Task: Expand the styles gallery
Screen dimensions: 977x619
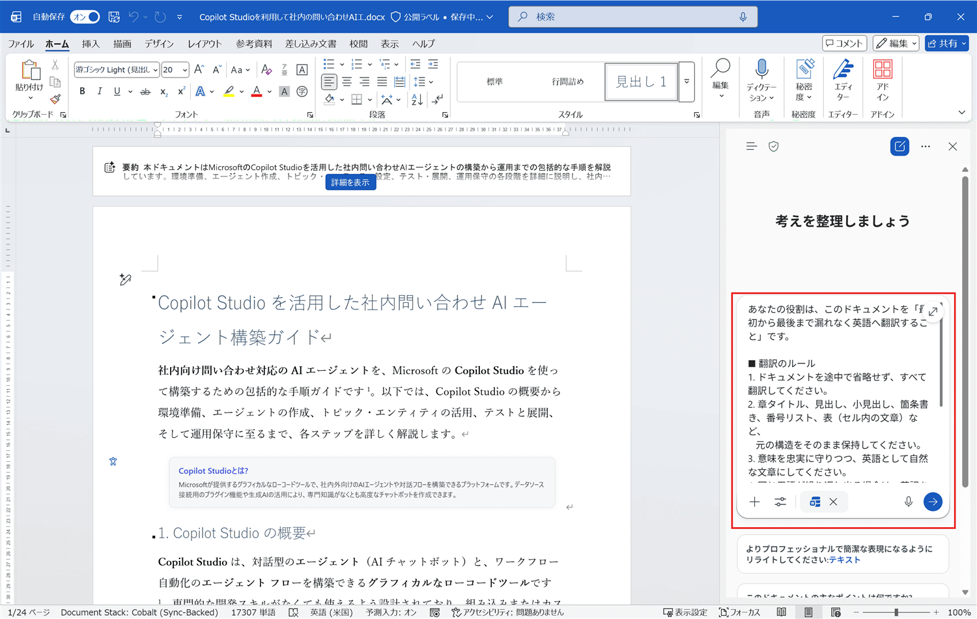Action: tap(687, 82)
